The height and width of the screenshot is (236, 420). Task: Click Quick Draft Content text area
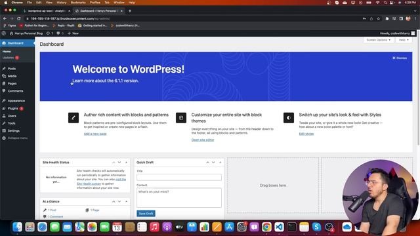pos(179,198)
